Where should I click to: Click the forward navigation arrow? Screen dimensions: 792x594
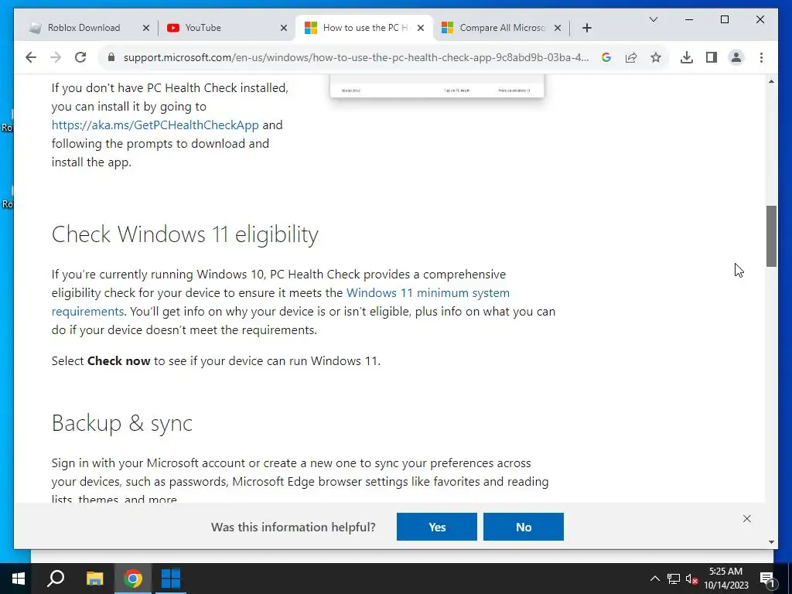pos(56,57)
